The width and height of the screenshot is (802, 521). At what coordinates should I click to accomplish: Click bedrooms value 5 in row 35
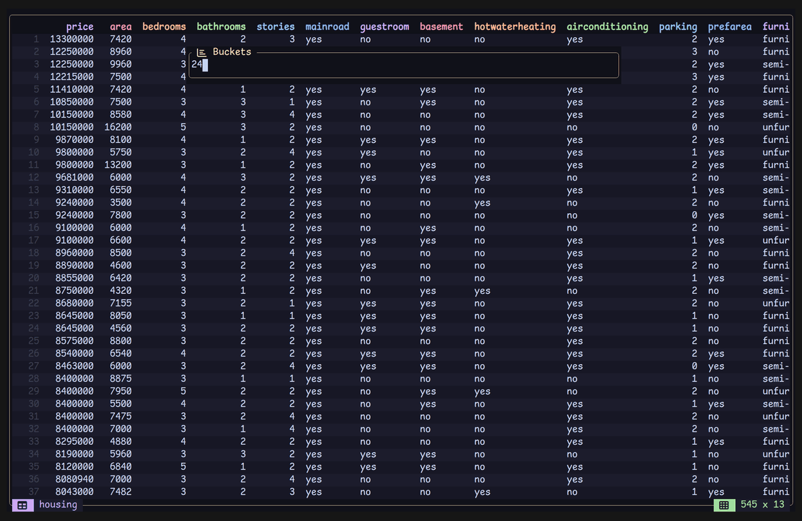click(183, 467)
